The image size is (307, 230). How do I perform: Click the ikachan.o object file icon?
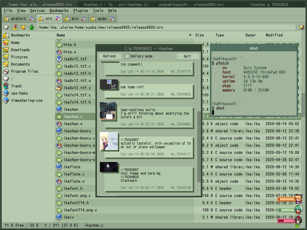(59, 124)
